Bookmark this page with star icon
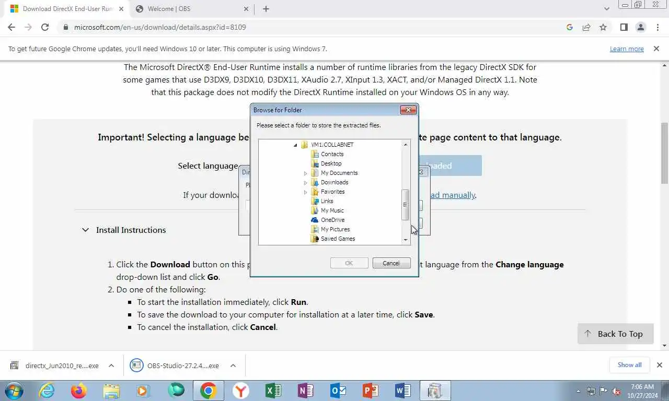Viewport: 669px width, 401px height. point(603,27)
